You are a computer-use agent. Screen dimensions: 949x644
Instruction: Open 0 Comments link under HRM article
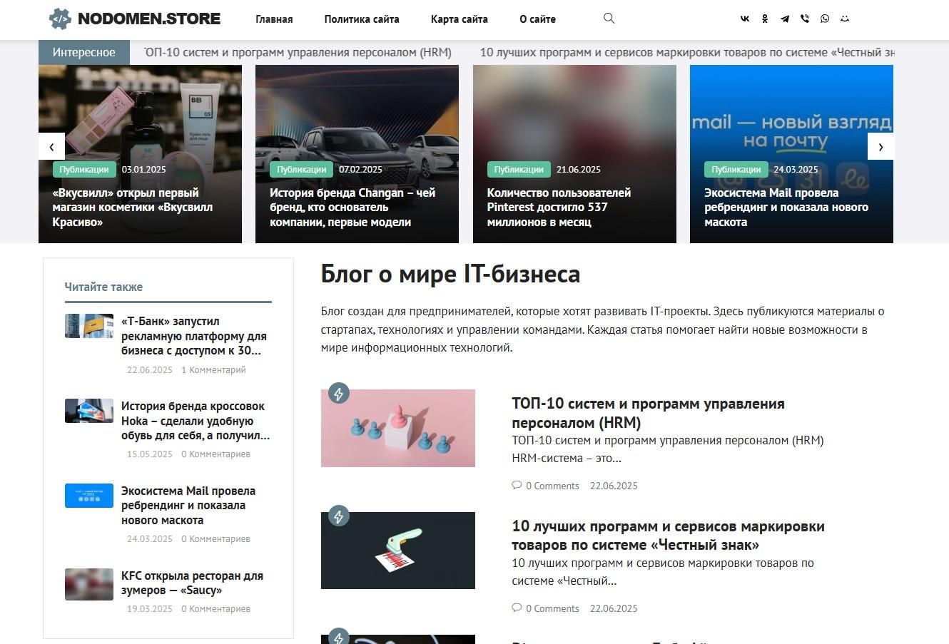(x=552, y=486)
